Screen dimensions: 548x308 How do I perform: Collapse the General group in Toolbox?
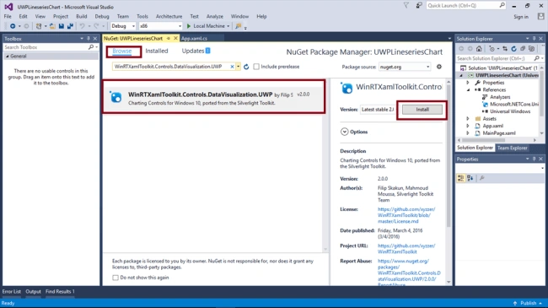pyautogui.click(x=7, y=56)
